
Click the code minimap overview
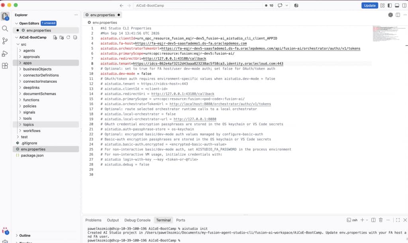coord(389,33)
